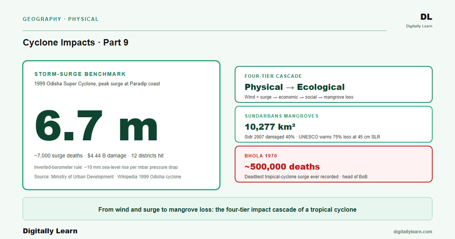Click the 'STORM-SURGE BENCHMARK' heading
Image resolution: width=455 pixels, height=239 pixels.
pyautogui.click(x=80, y=74)
